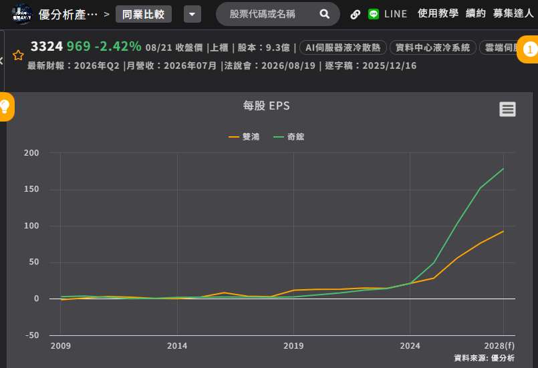Open 使用教學 menu item
Image resolution: width=538 pixels, height=368 pixels.
[438, 13]
